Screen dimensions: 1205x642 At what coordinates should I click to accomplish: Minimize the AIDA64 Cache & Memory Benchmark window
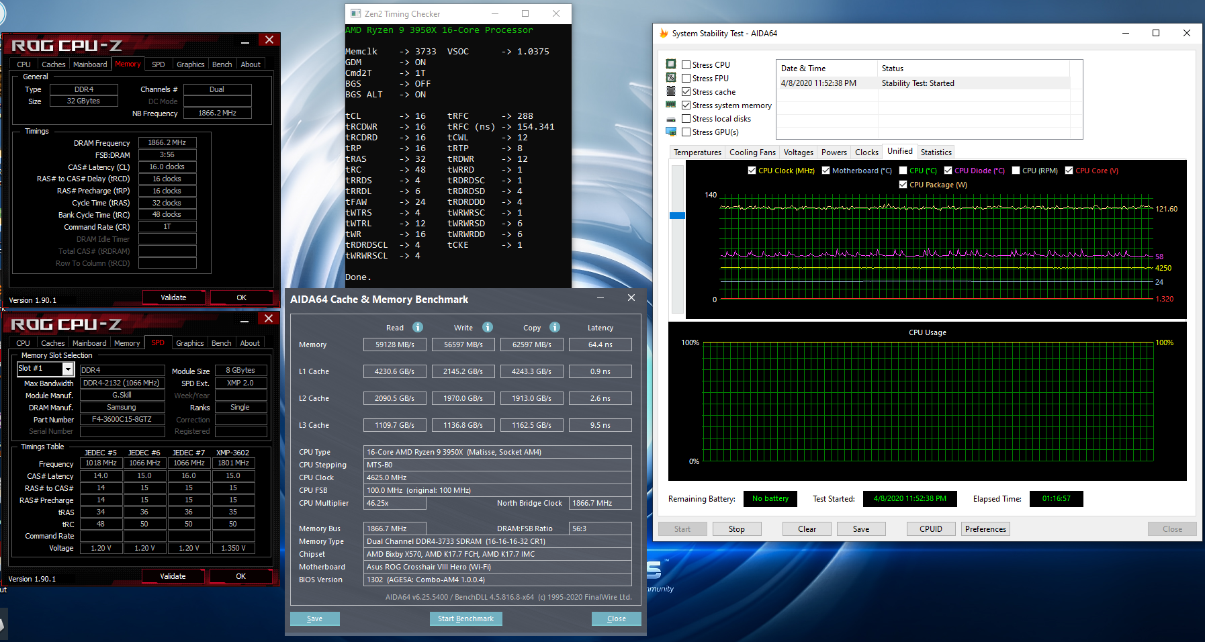(600, 297)
